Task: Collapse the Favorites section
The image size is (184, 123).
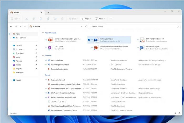Action: tap(43, 55)
